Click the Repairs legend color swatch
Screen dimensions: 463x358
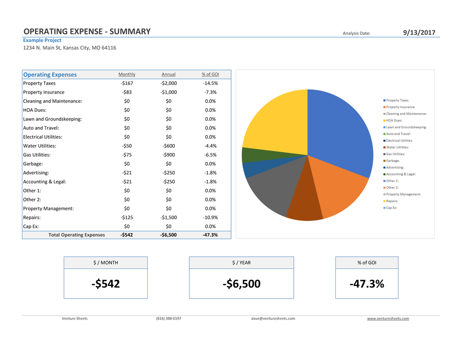(384, 201)
